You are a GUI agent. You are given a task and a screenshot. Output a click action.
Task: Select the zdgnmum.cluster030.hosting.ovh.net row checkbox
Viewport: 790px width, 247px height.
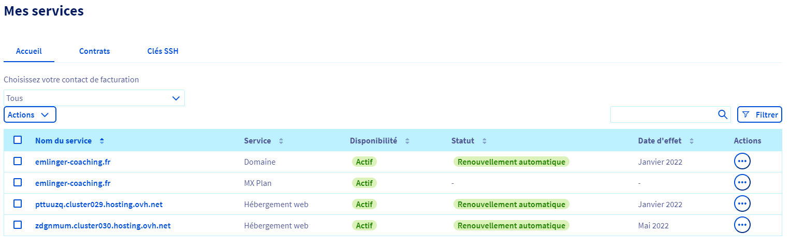click(x=18, y=225)
